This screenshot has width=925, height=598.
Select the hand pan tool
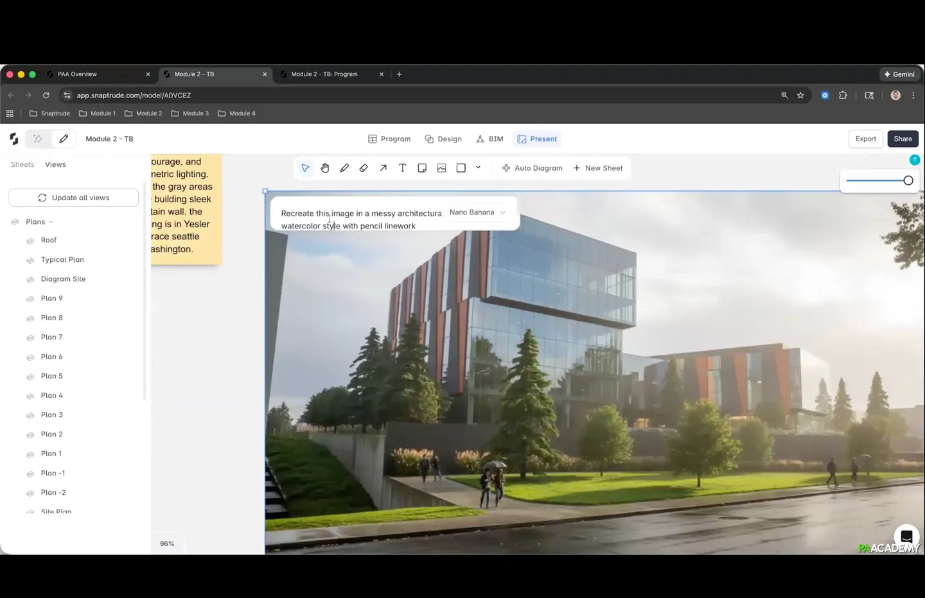(325, 168)
